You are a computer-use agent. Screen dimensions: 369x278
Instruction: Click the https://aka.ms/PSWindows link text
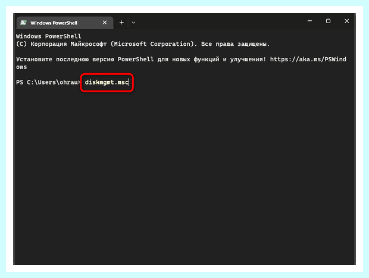[x=308, y=60]
